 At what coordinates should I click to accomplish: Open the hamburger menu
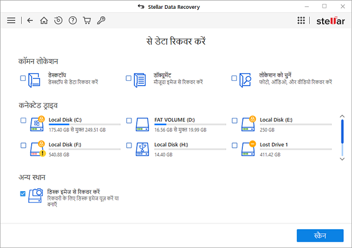(x=11, y=21)
